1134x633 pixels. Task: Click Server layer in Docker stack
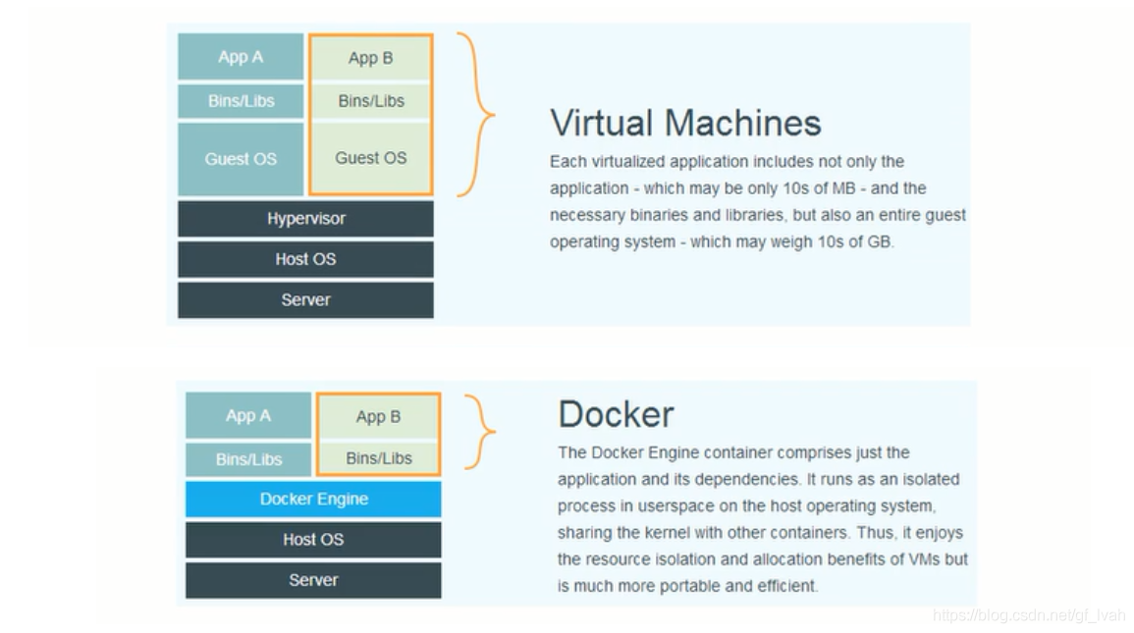tap(313, 580)
